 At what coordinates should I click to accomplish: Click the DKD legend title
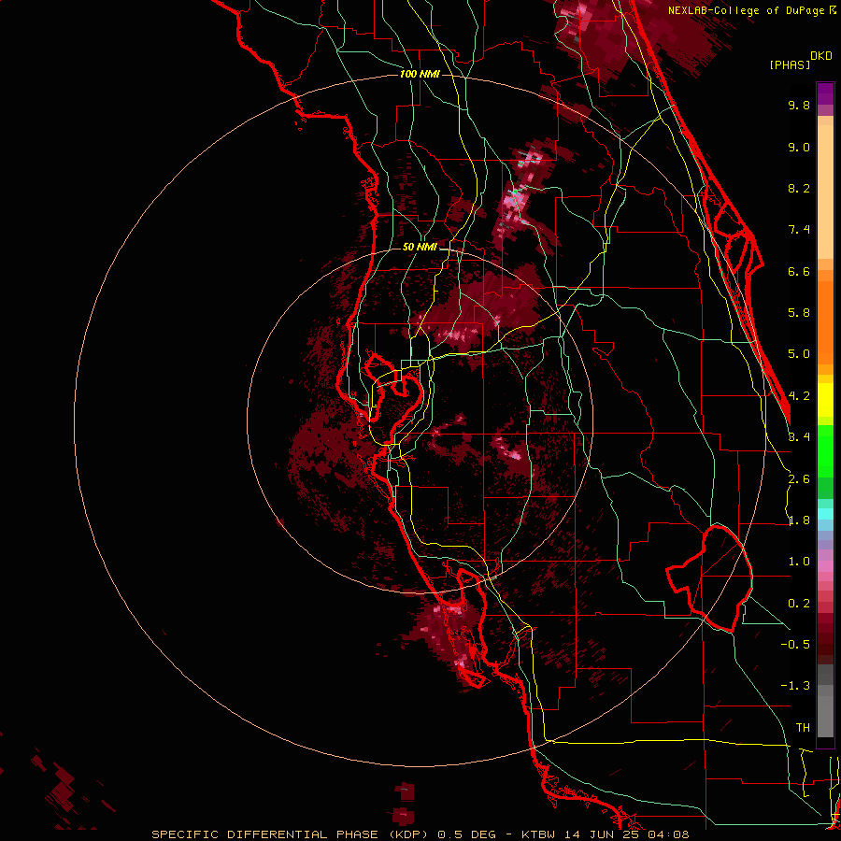tap(821, 56)
